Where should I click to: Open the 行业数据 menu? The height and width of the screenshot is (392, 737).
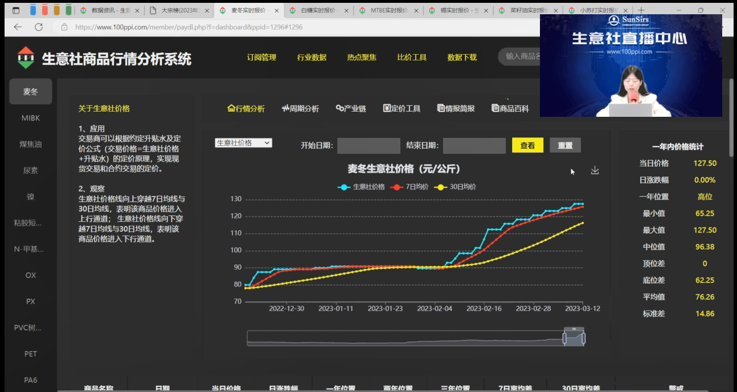(312, 58)
